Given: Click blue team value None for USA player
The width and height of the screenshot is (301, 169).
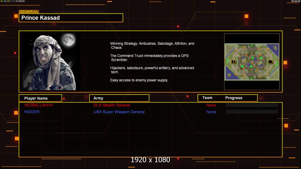Looking at the screenshot, I should coord(211,112).
